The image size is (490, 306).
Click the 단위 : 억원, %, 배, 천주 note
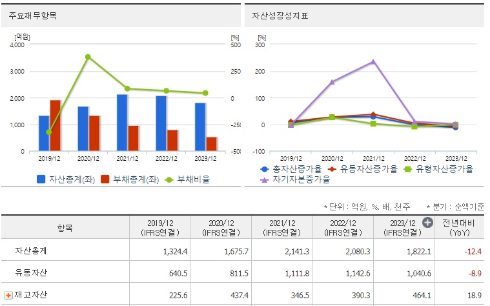pyautogui.click(x=367, y=207)
